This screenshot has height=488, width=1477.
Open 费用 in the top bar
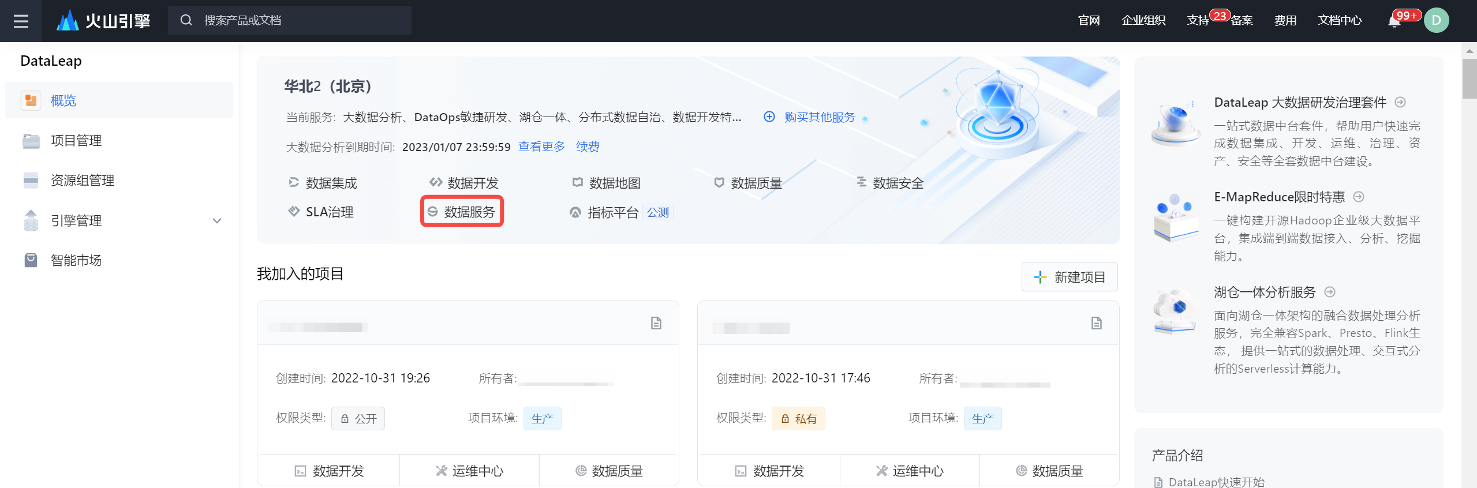[1285, 21]
